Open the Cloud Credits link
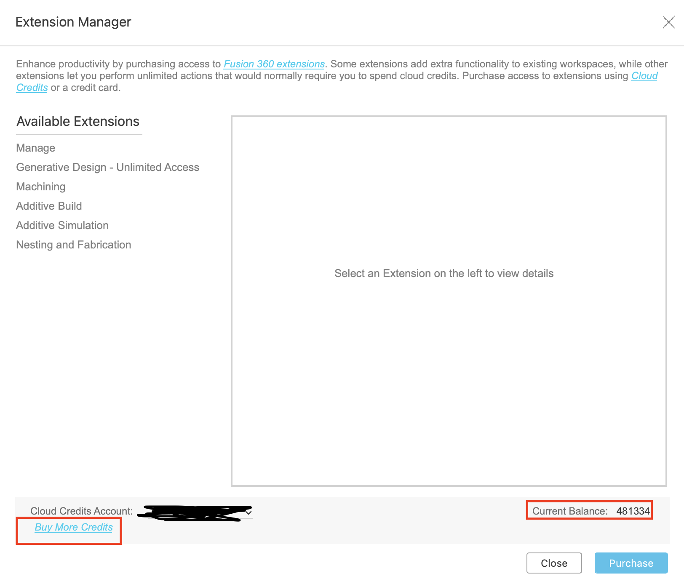Screen dimensions: 684x587 644,76
